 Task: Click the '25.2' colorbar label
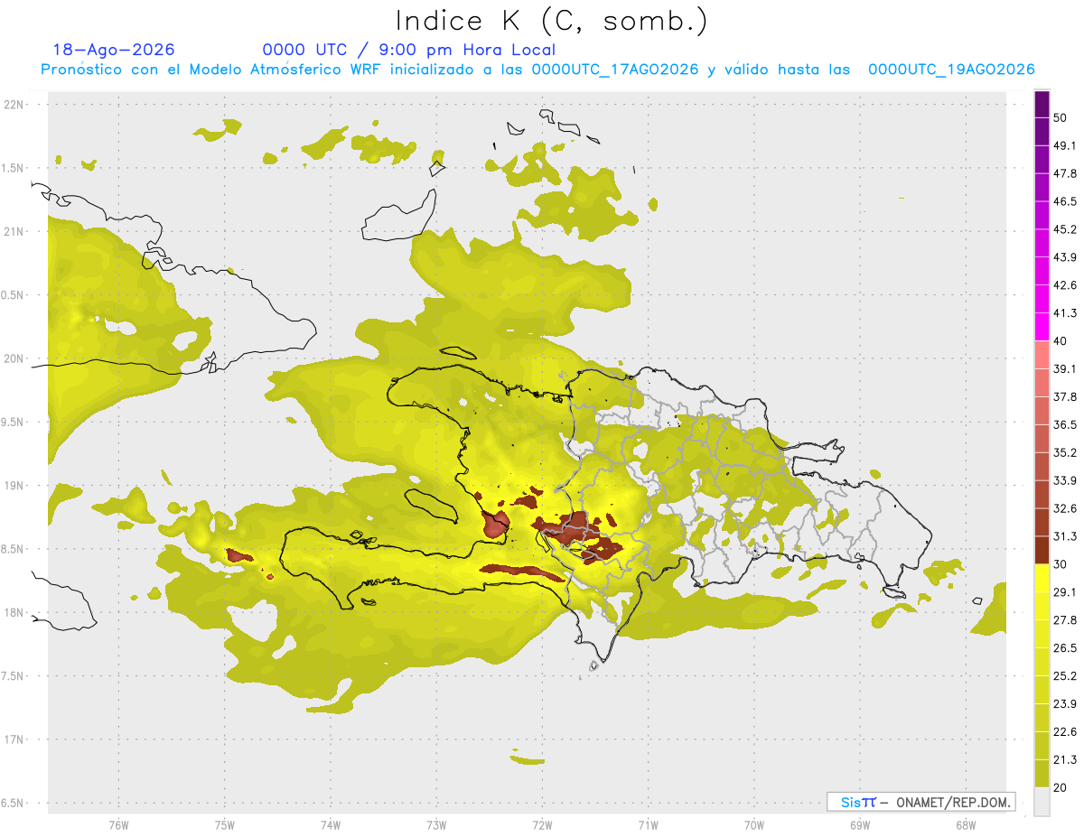coord(1066,676)
